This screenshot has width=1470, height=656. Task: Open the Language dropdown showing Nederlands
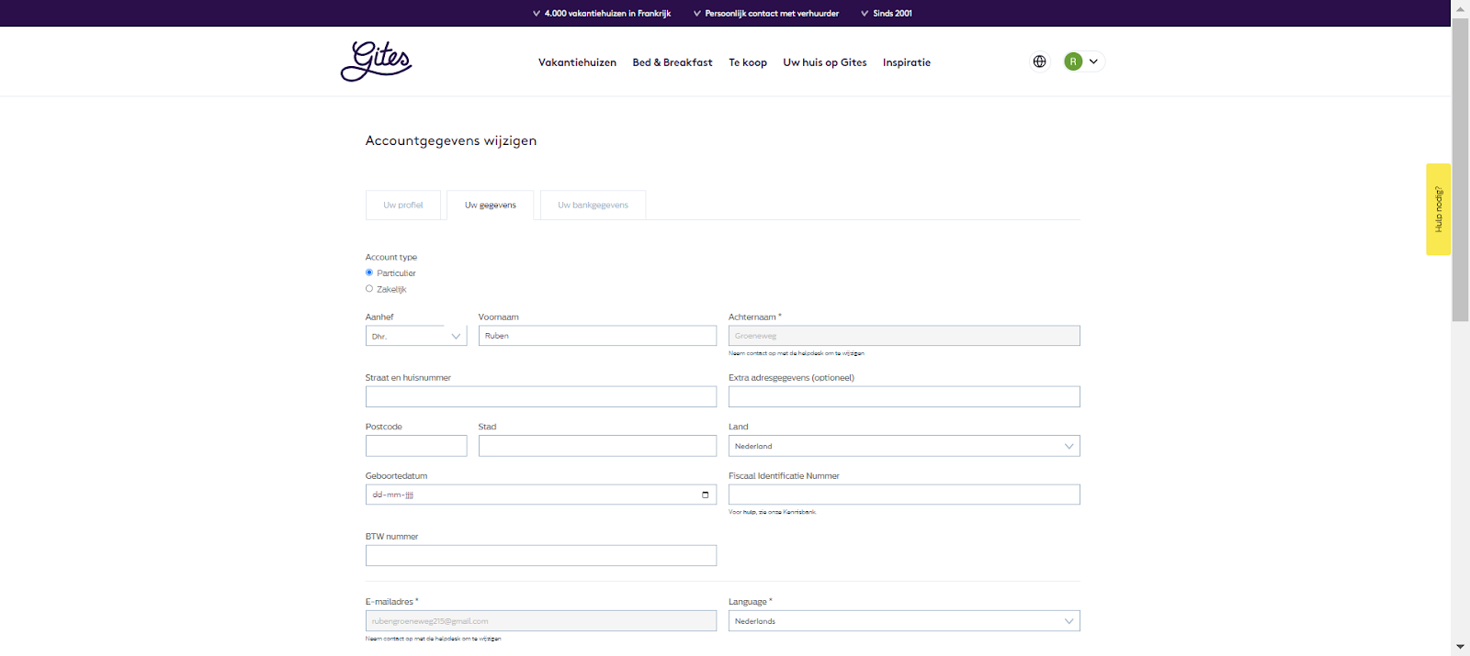tap(904, 621)
